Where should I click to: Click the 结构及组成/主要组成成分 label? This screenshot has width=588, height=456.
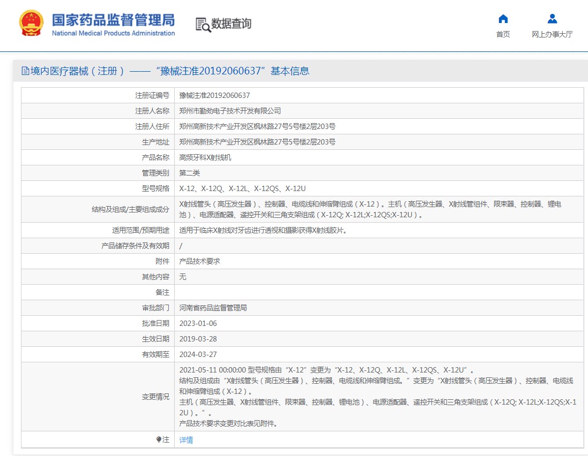tap(130, 209)
